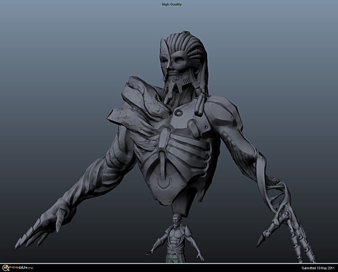Open the Arttalk.ru logo link
The image size is (338, 272).
coord(17,268)
